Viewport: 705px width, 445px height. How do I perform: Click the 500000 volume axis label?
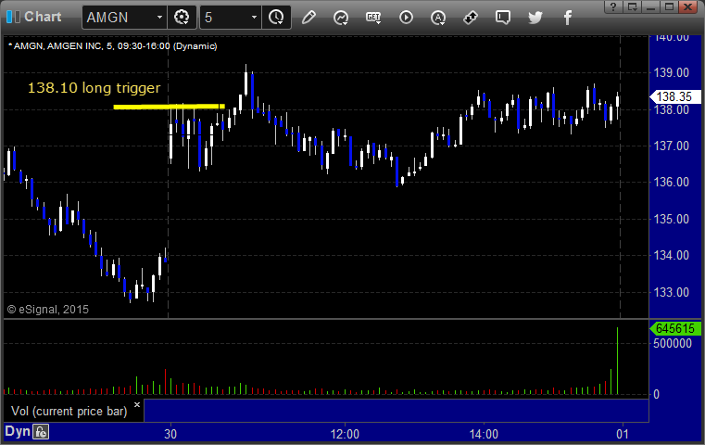tap(673, 343)
